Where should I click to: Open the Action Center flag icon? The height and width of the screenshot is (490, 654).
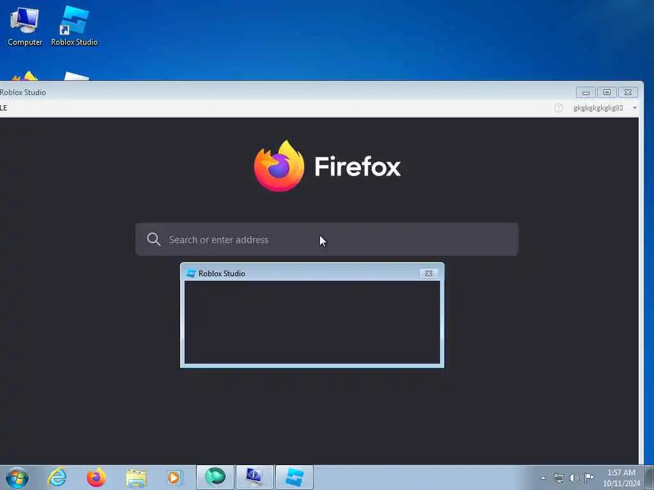click(589, 477)
